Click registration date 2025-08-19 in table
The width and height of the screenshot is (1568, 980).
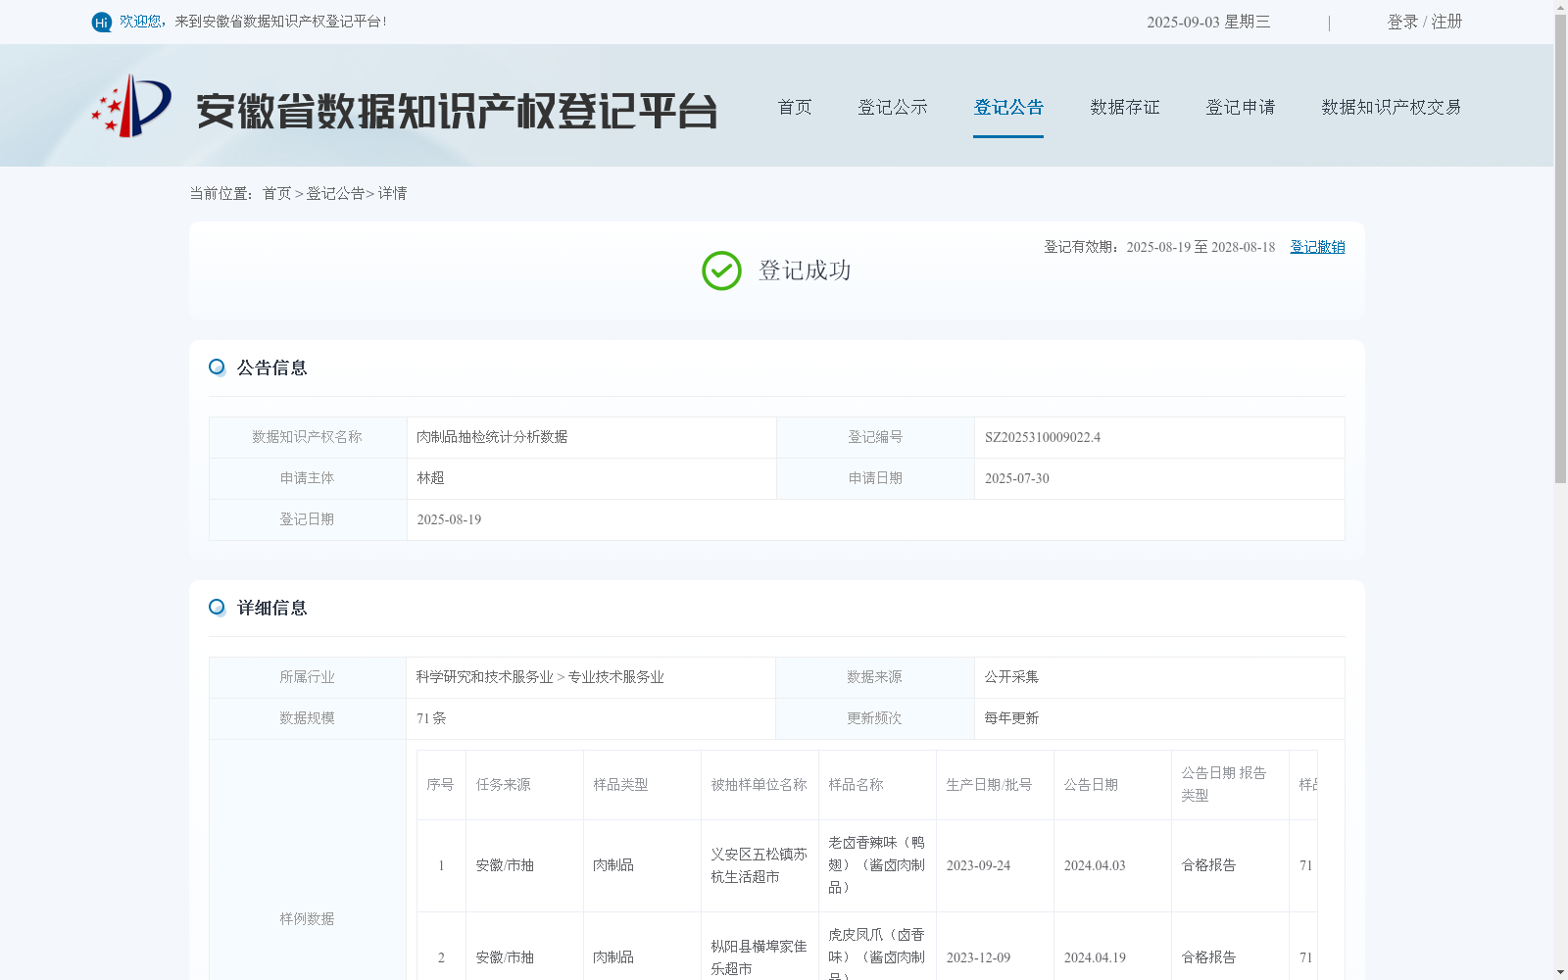(x=449, y=519)
